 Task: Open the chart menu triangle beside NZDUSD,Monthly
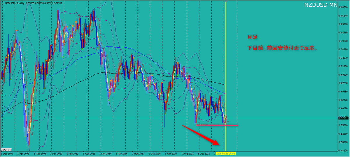coord(3,3)
